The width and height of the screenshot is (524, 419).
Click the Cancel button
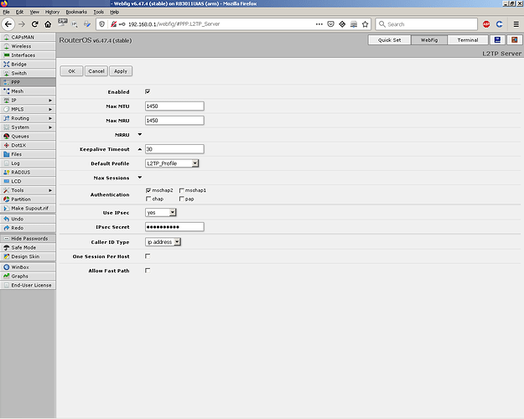point(96,71)
